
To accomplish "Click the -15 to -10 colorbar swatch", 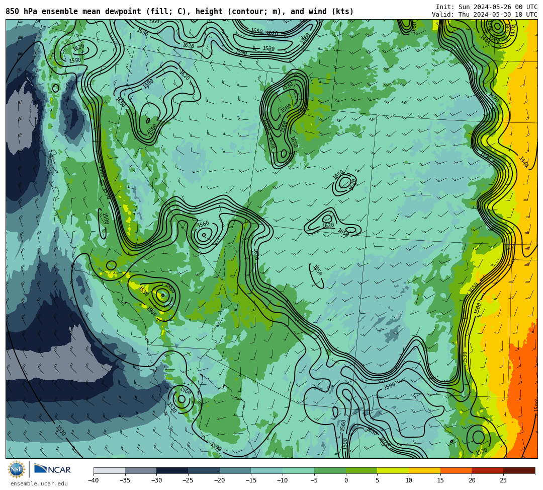I will [267, 470].
